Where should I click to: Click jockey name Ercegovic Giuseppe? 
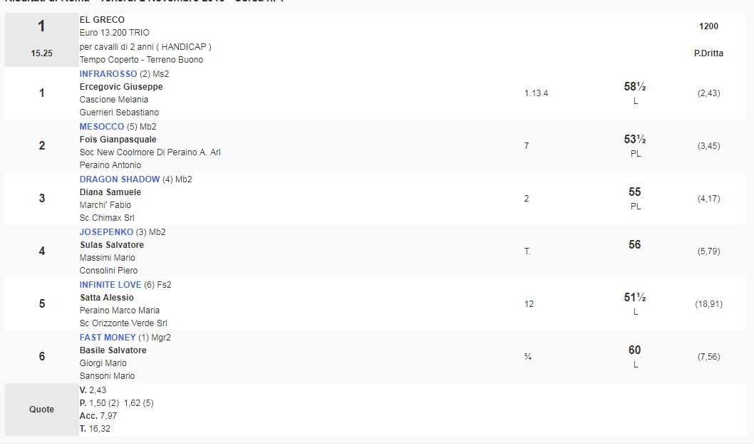click(x=121, y=87)
